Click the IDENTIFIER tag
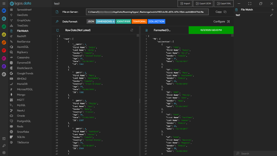The image size is (277, 156). point(123,21)
